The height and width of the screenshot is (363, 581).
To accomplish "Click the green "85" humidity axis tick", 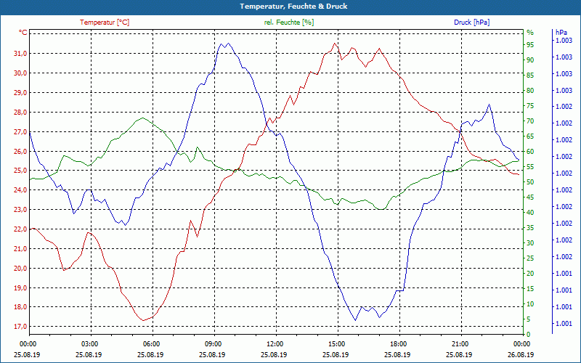I will tap(530, 76).
